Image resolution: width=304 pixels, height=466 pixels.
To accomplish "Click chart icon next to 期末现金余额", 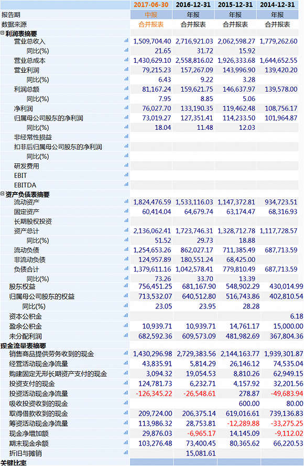I will pyautogui.click(x=126, y=443).
